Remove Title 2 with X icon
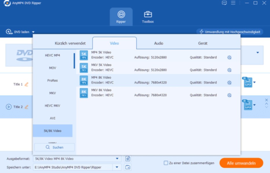Screen dimensions: 270x173 [267, 100]
